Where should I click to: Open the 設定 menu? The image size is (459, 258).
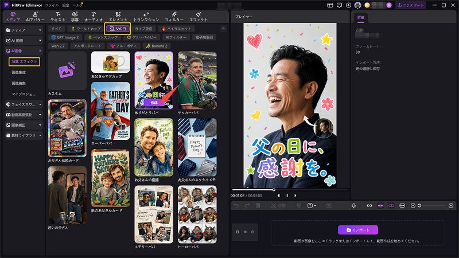click(65, 5)
